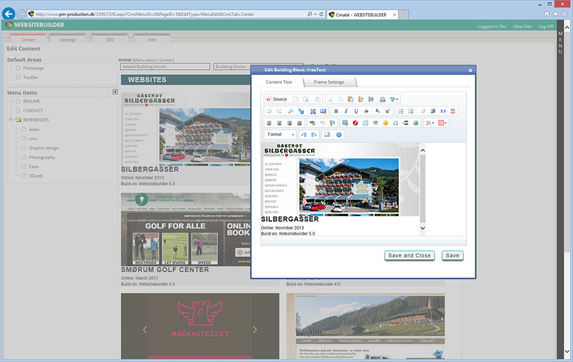Insert a smiley using the emoticon icon
Screen dimensions: 573x362
pos(385,123)
